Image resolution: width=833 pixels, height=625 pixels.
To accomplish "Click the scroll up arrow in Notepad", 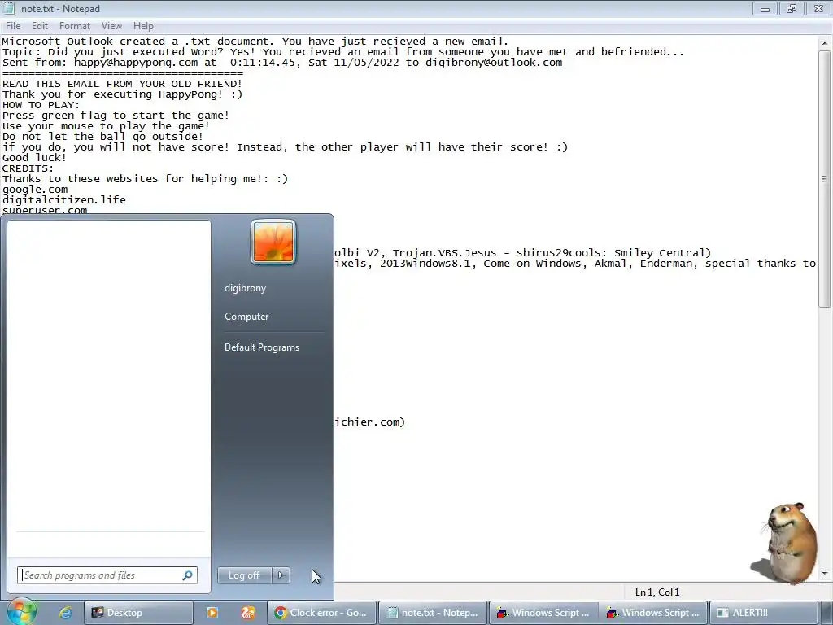I will 824,42.
